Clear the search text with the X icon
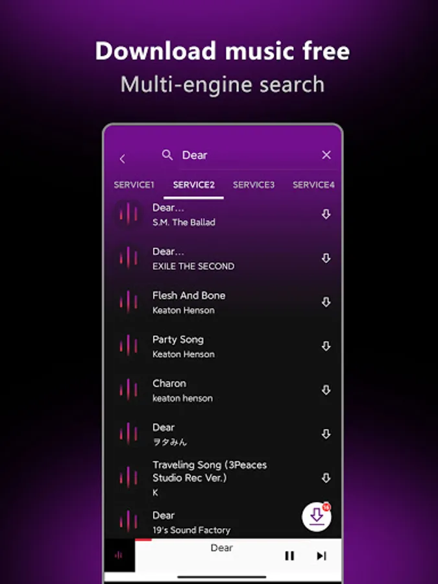Screen dimensions: 438x584 pyautogui.click(x=326, y=155)
